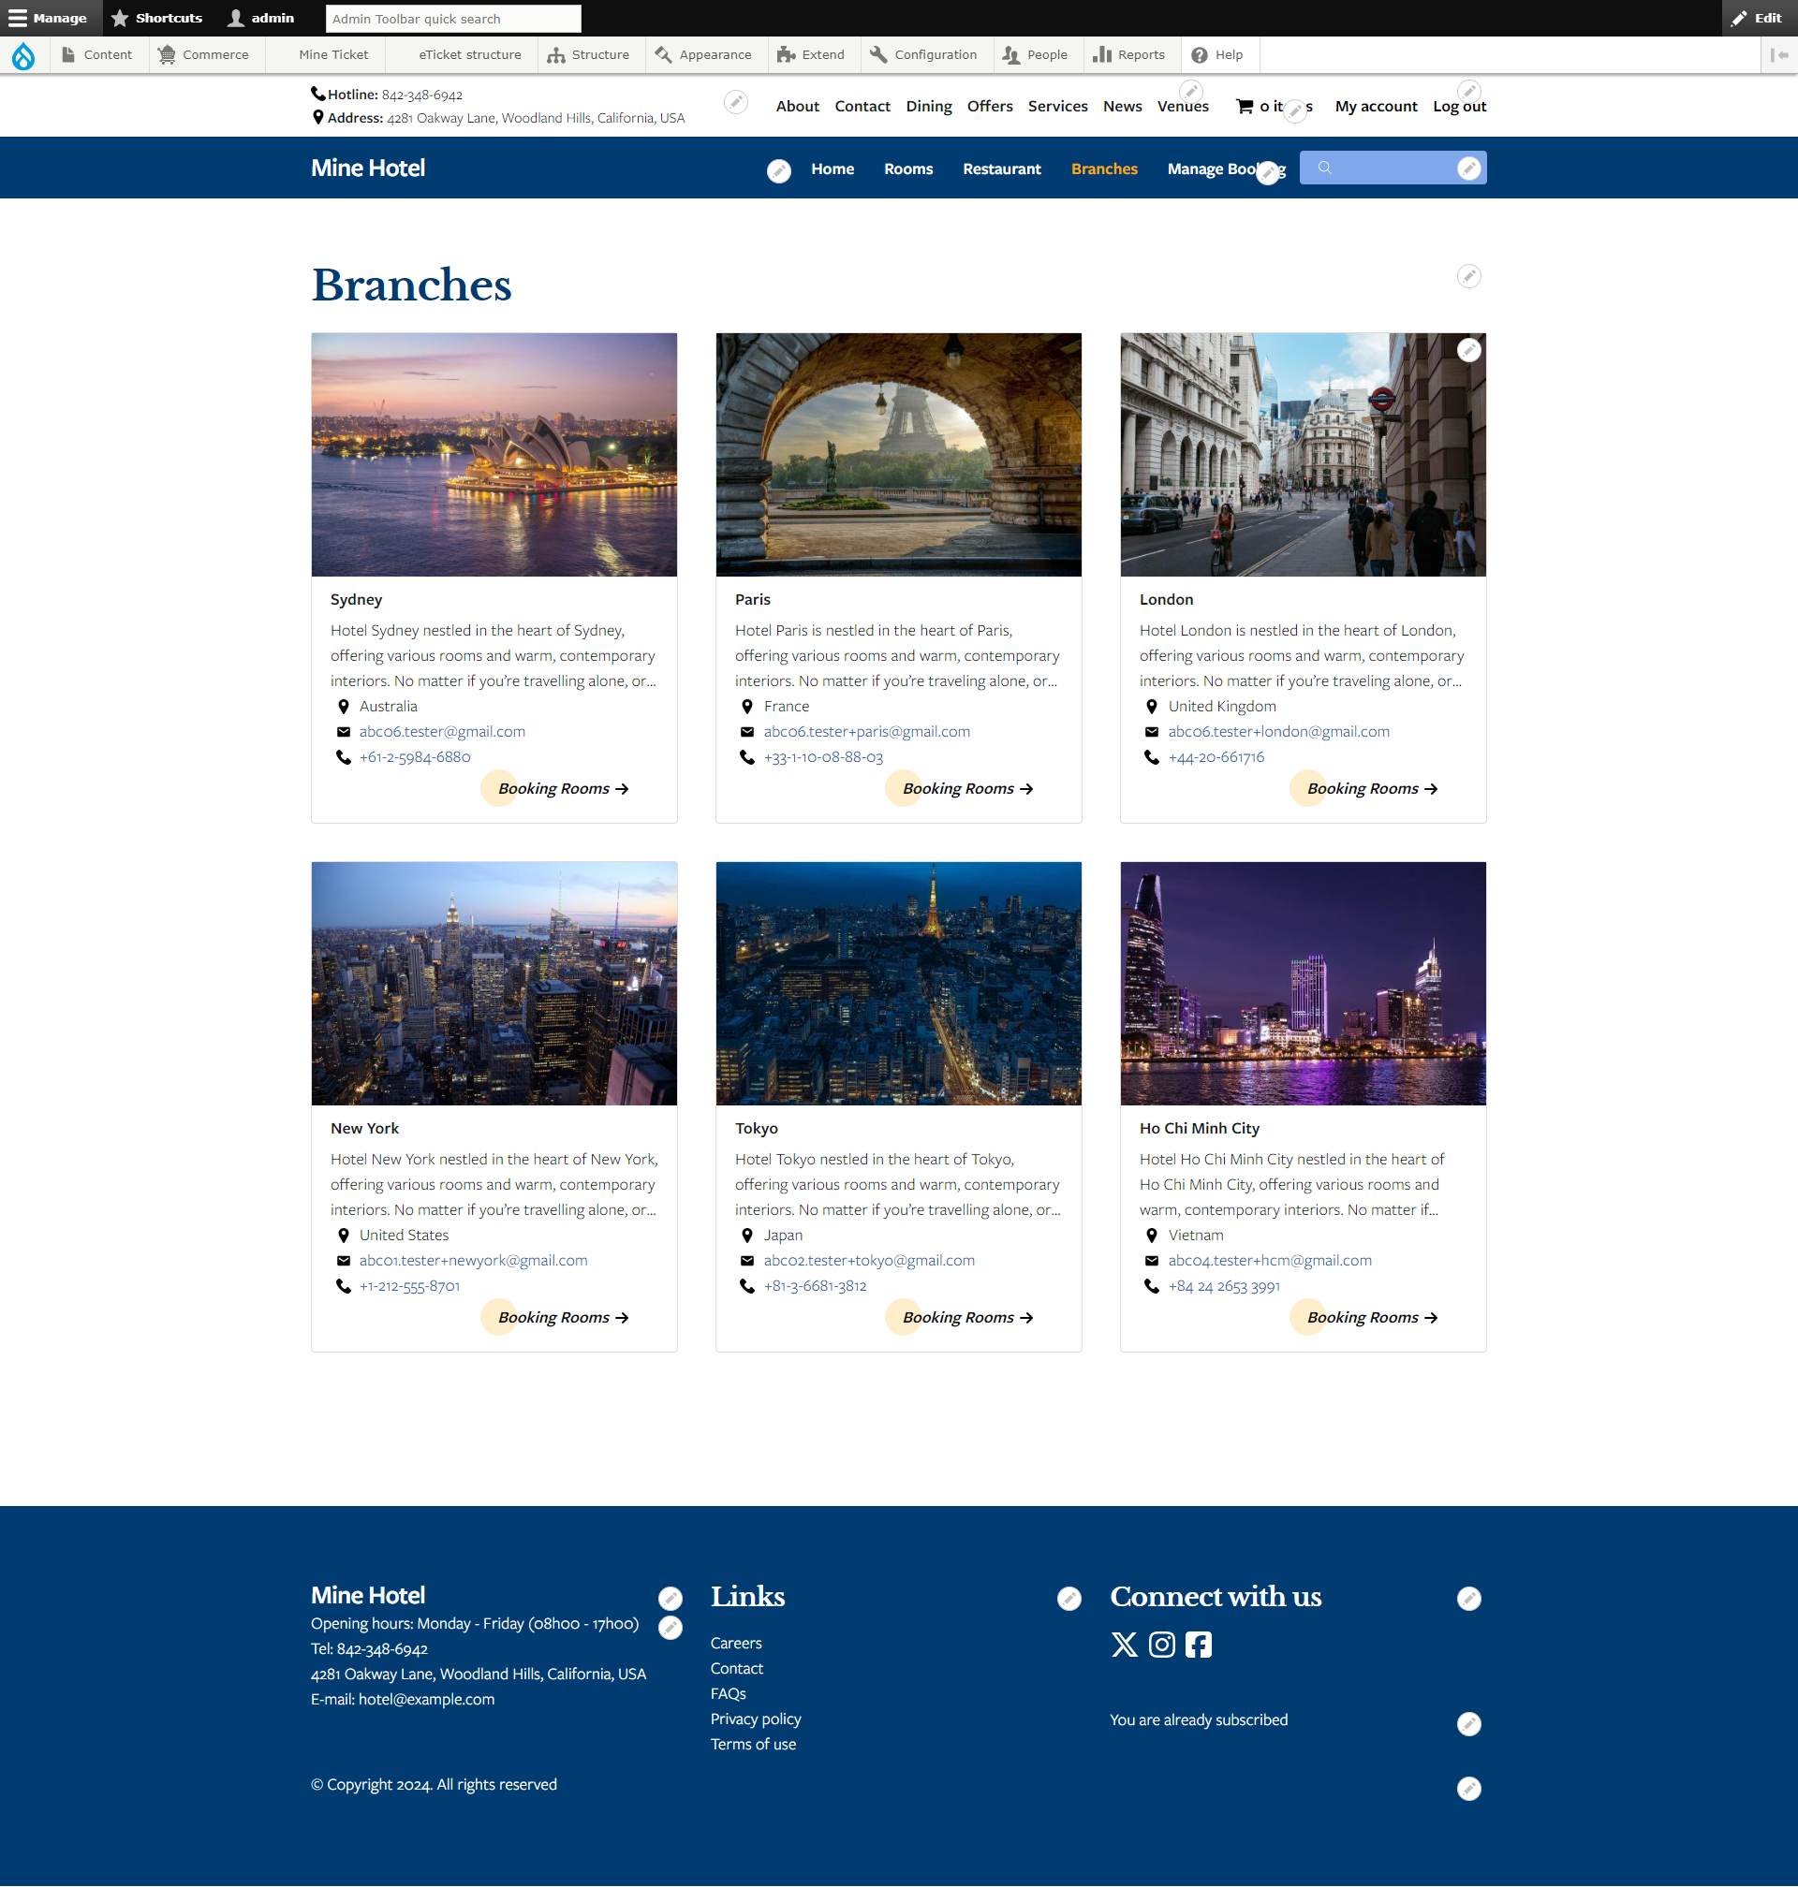
Task: Open the Facebook social icon
Action: point(1198,1645)
